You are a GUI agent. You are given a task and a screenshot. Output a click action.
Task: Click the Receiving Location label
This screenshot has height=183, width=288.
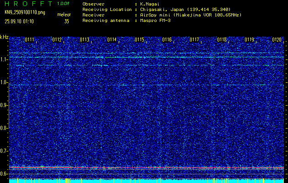click(x=107, y=10)
